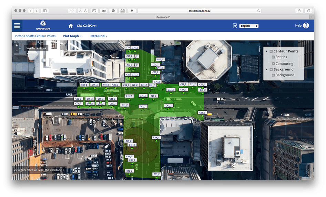
Task: Zoom out on the map with minus button
Action: coord(17,51)
